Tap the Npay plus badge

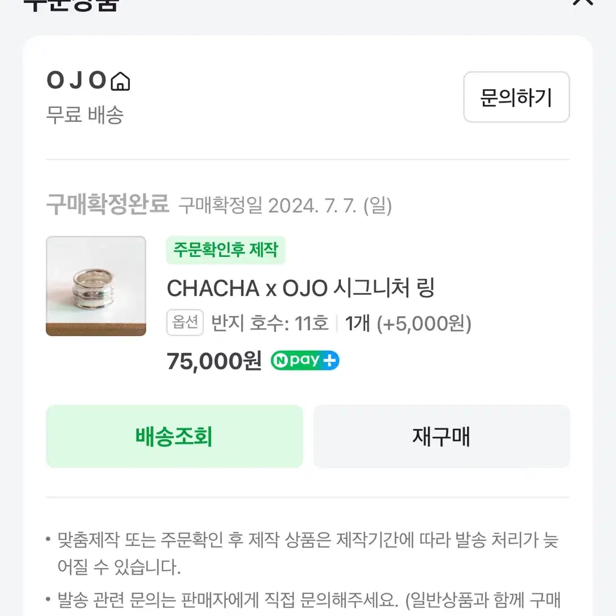pos(305,360)
